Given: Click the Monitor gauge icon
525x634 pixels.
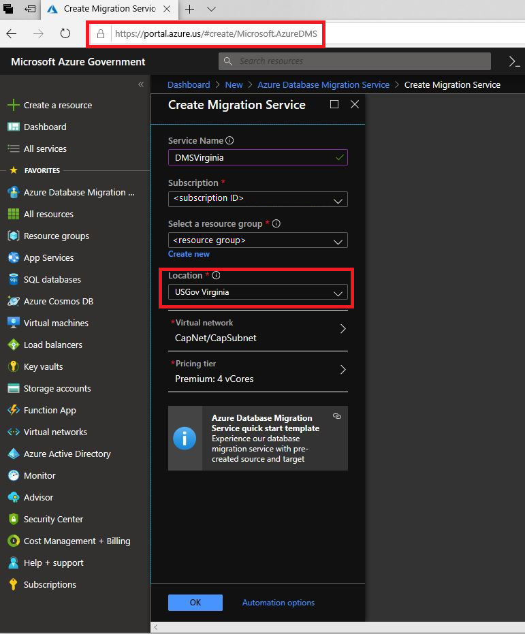Looking at the screenshot, I should (x=14, y=476).
